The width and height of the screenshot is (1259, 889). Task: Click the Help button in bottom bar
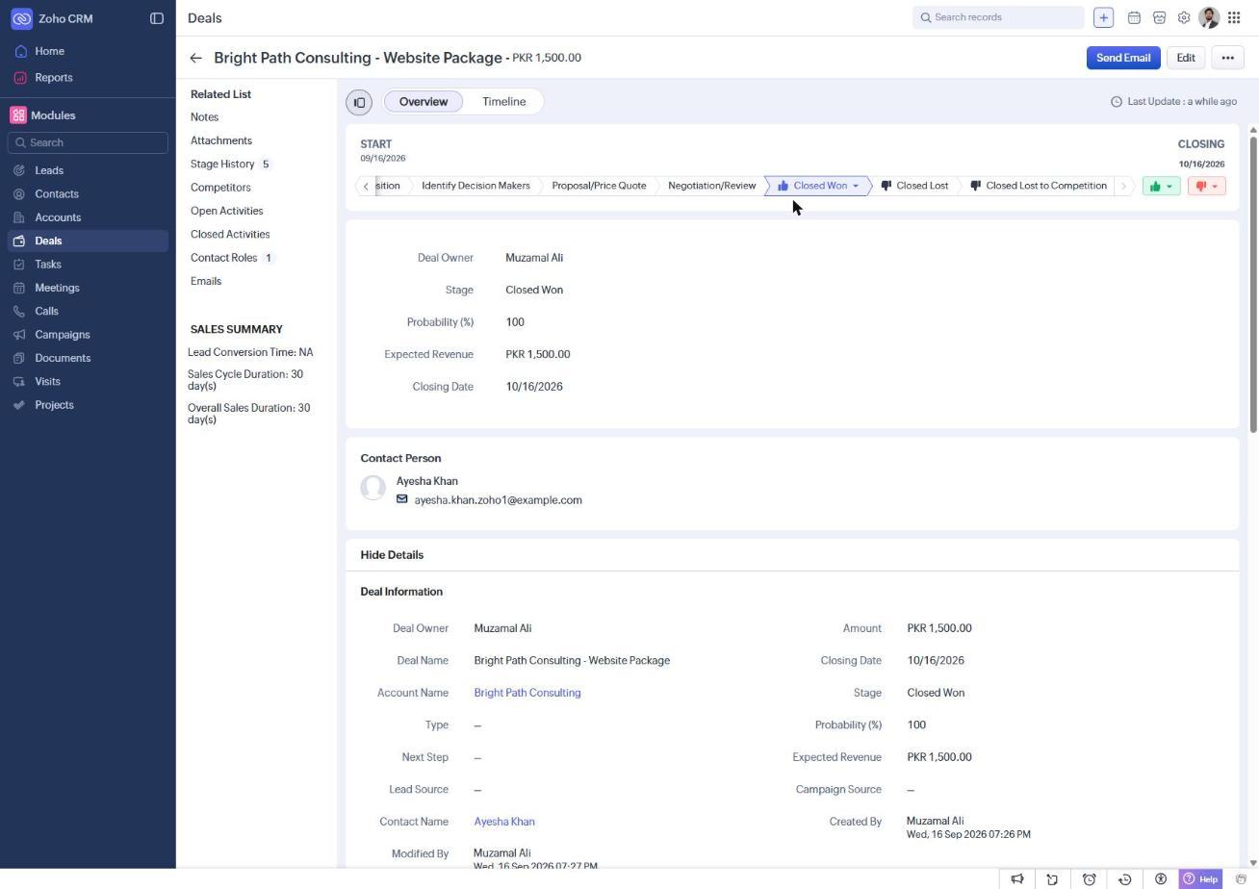pyautogui.click(x=1200, y=879)
